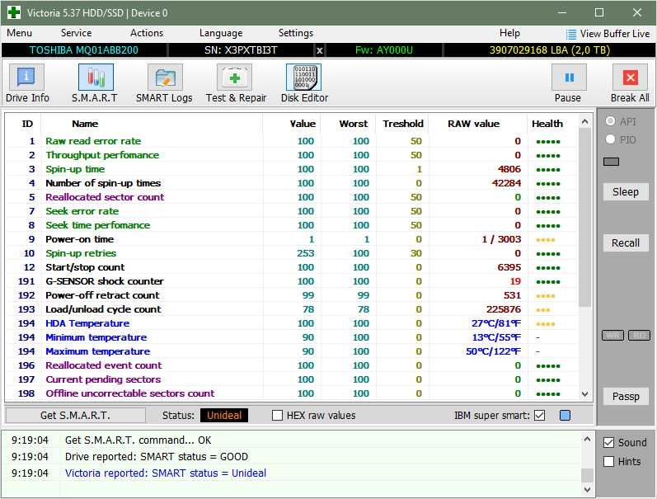Click the Treshold column header
The width and height of the screenshot is (657, 499).
(x=402, y=124)
